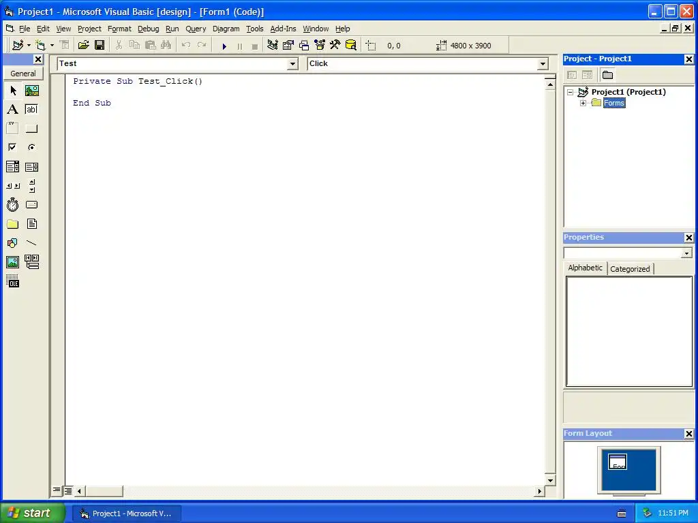Open the Object Browser toolbar icon
698x523 pixels.
(x=320, y=46)
